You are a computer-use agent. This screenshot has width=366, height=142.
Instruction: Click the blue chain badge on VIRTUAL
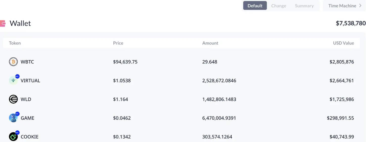click(17, 77)
